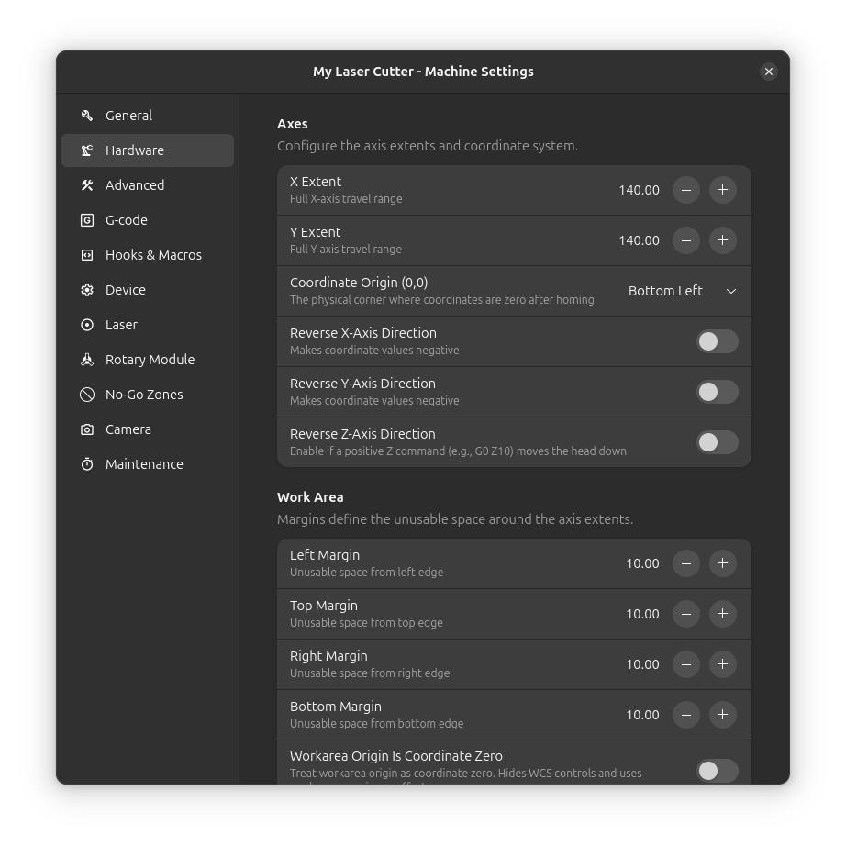Viewport: 846px width, 846px height.
Task: Click the Top Margin value field
Action: (x=642, y=614)
